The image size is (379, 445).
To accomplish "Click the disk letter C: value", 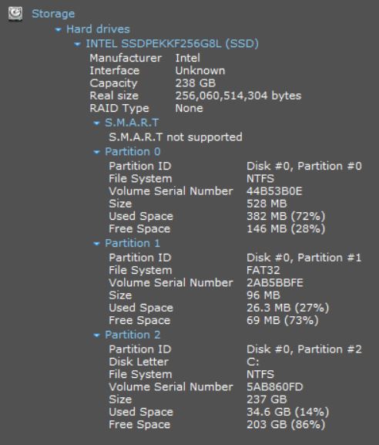I will (x=253, y=362).
